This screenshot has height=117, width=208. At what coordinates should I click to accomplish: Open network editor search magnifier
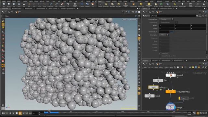click(203, 68)
